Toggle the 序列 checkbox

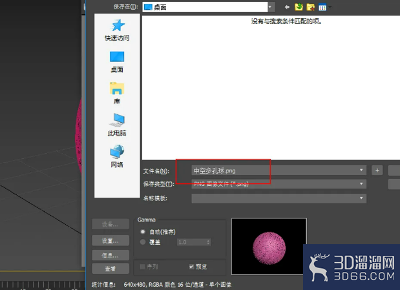click(x=142, y=267)
